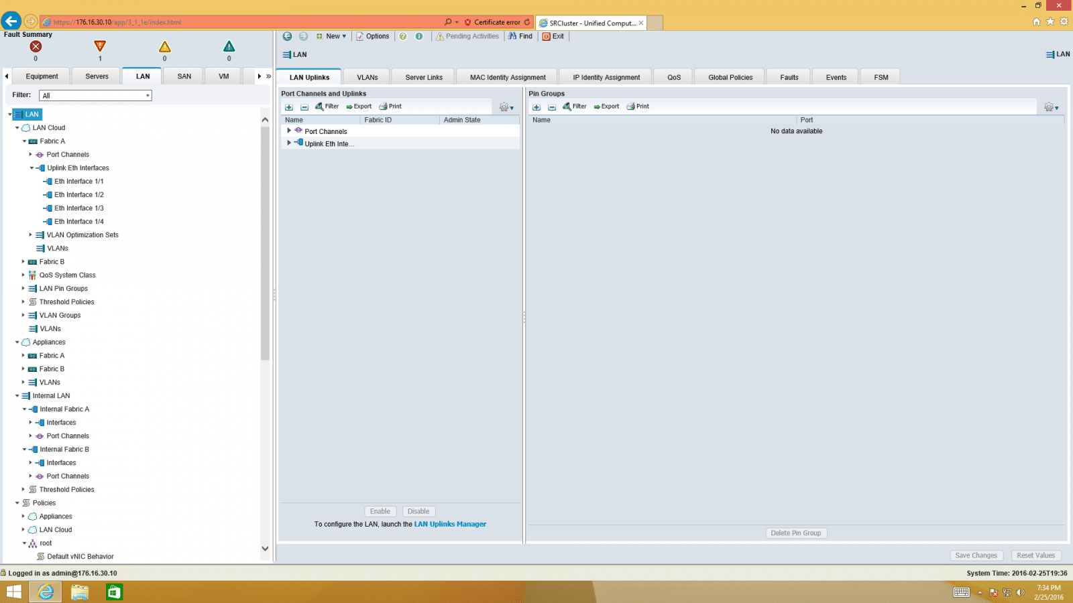Viewport: 1073px width, 603px height.
Task: Select VLAN Optimization Sets in tree
Action: pyautogui.click(x=82, y=235)
